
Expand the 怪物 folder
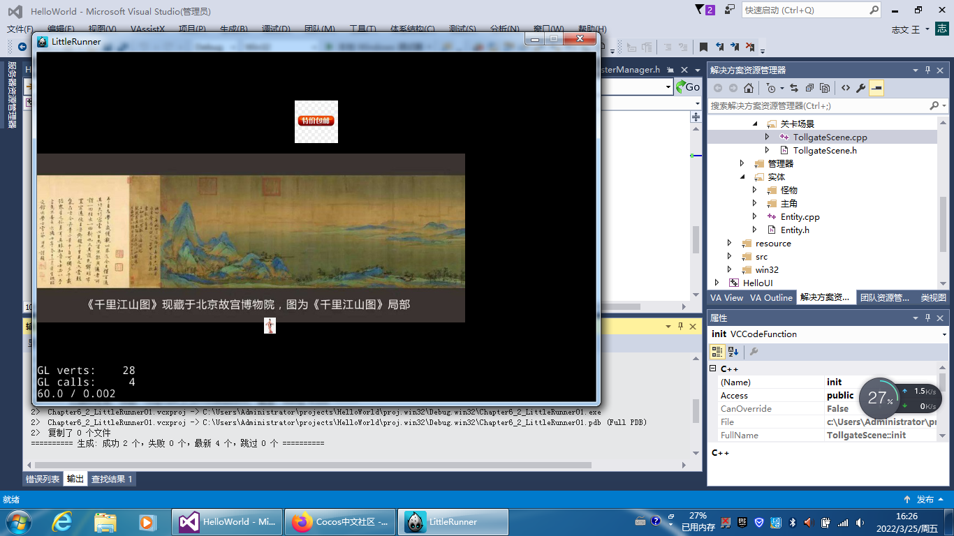coord(755,190)
